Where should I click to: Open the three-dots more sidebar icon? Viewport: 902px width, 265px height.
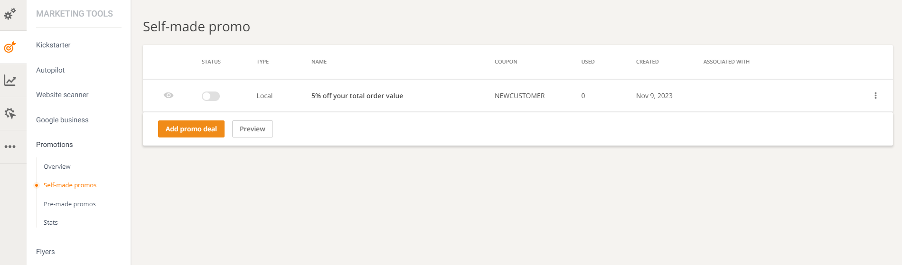click(10, 146)
